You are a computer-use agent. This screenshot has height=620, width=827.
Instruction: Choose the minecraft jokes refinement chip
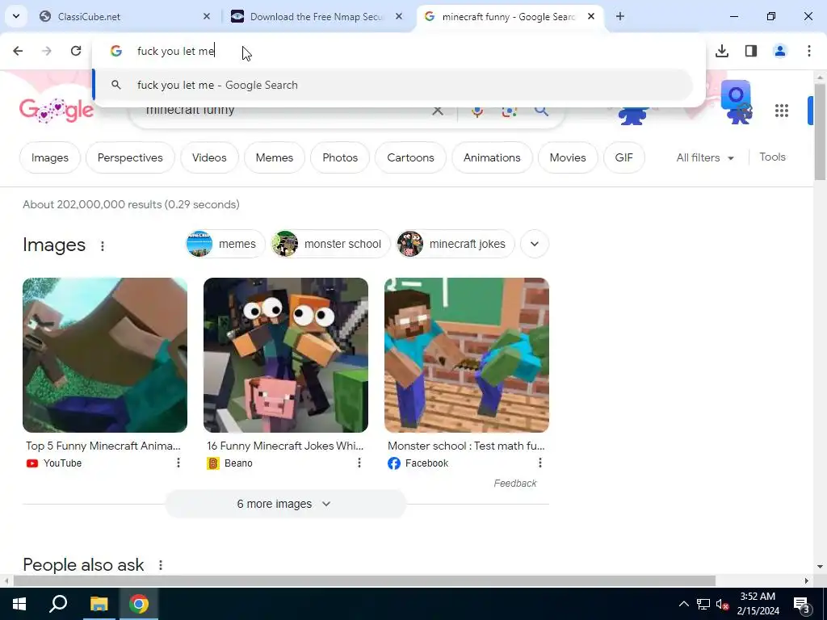tap(455, 244)
